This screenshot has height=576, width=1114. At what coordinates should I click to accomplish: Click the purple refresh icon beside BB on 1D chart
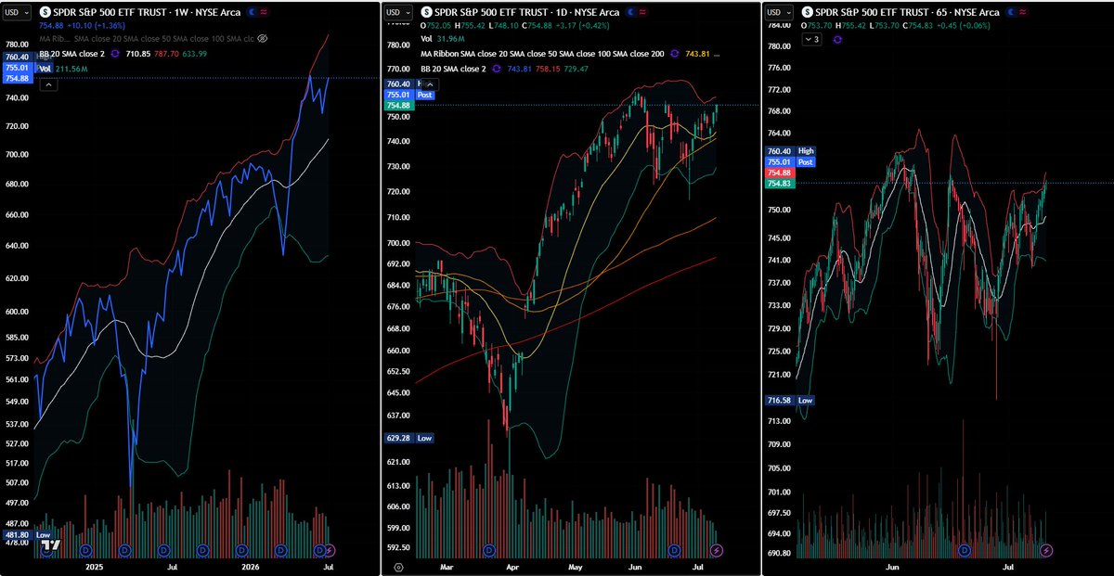click(497, 69)
